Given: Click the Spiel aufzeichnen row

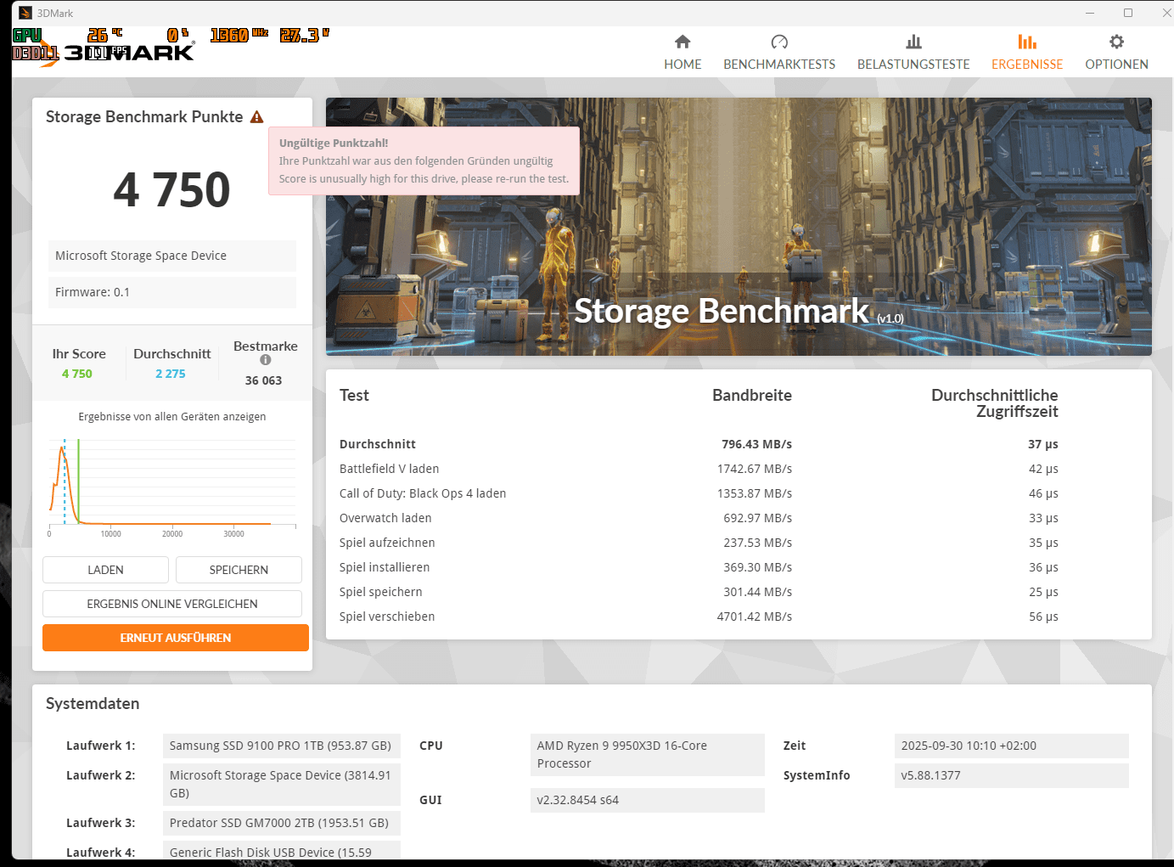Looking at the screenshot, I should [699, 543].
